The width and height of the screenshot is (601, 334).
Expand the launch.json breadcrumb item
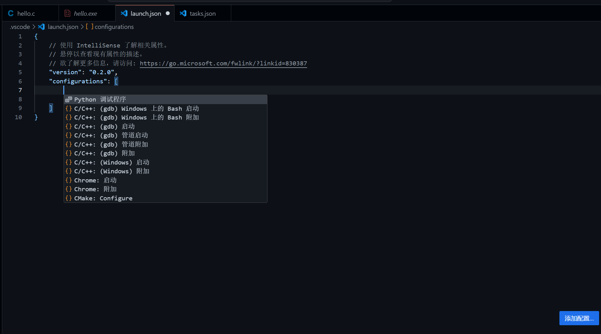coord(63,27)
